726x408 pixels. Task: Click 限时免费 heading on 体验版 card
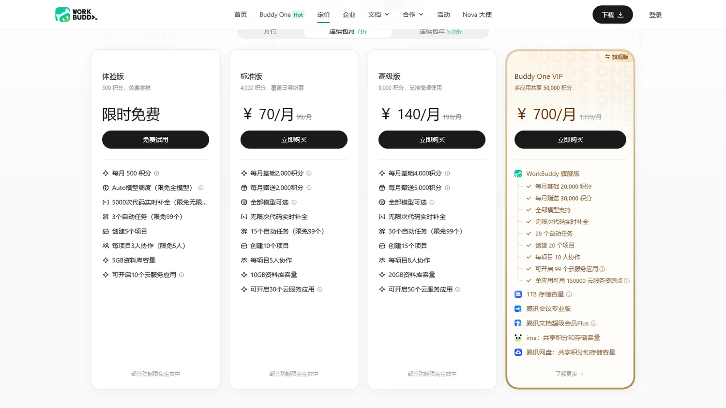(131, 114)
